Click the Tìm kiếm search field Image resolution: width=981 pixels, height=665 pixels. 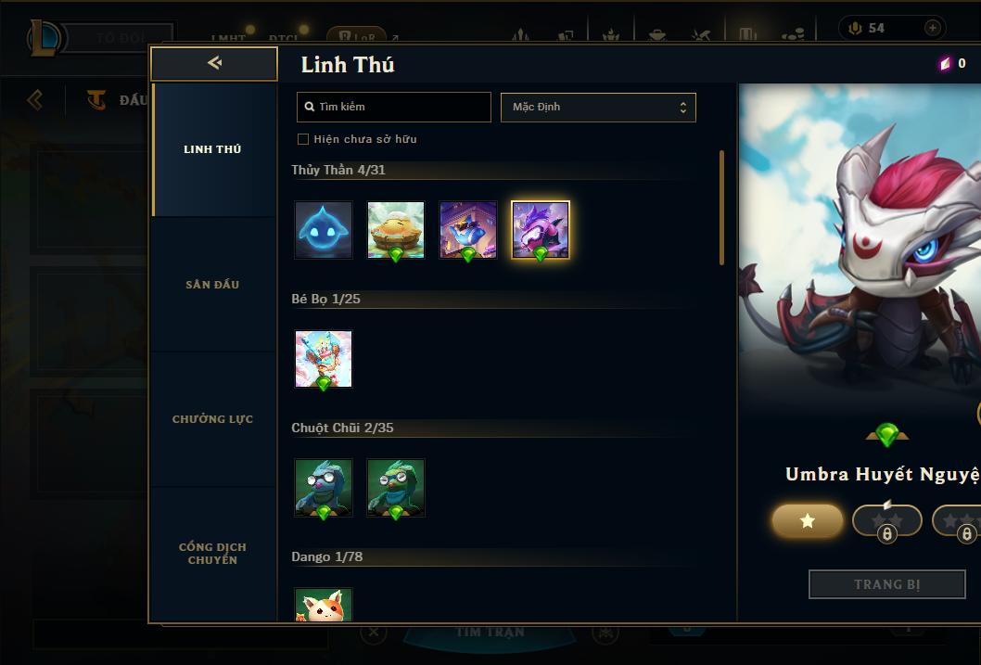[393, 107]
